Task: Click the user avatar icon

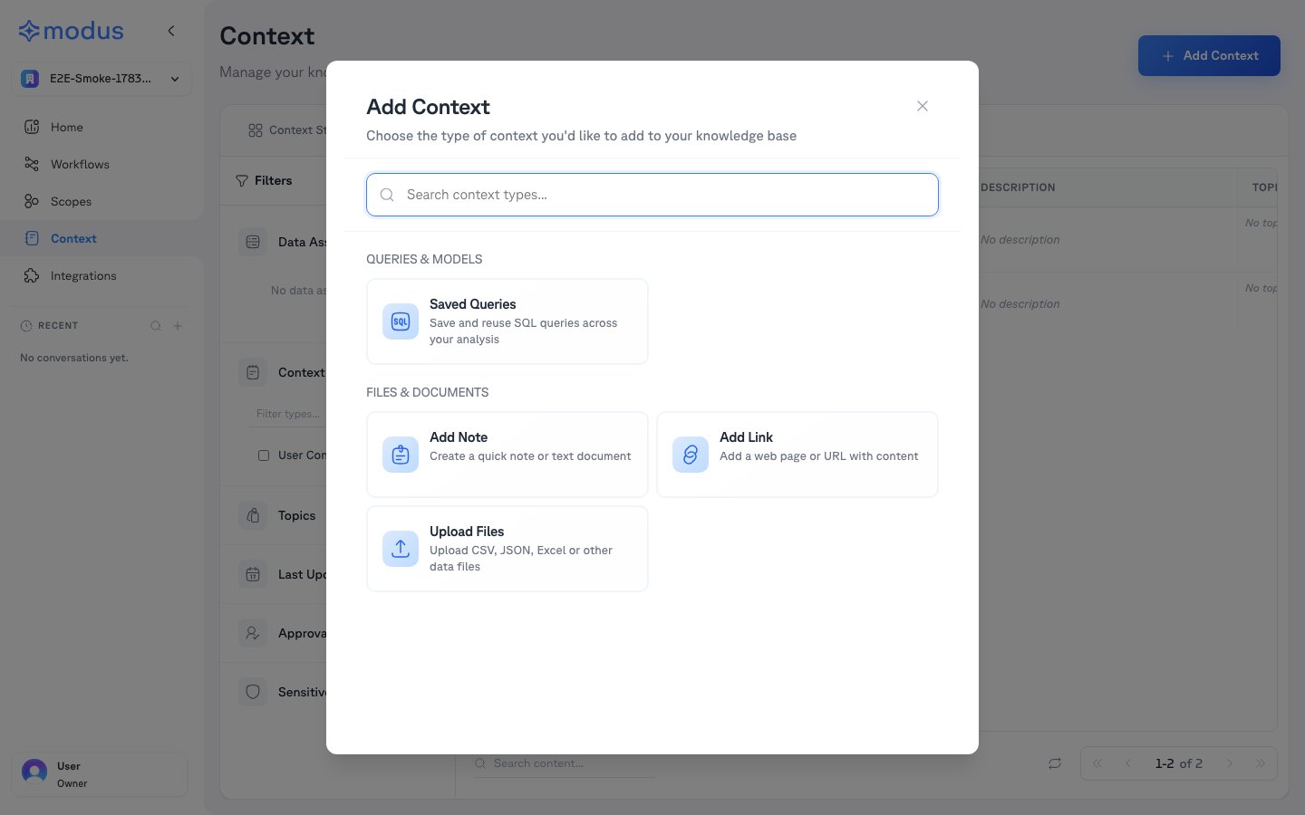Action: (x=34, y=772)
